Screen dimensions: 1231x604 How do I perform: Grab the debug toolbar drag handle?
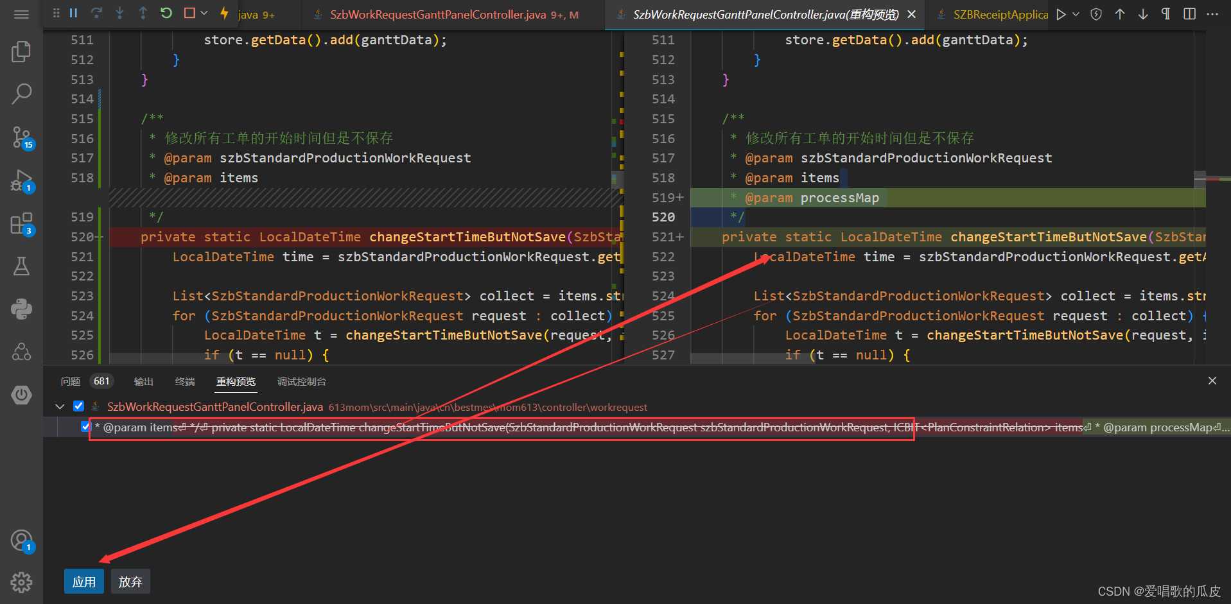point(57,13)
